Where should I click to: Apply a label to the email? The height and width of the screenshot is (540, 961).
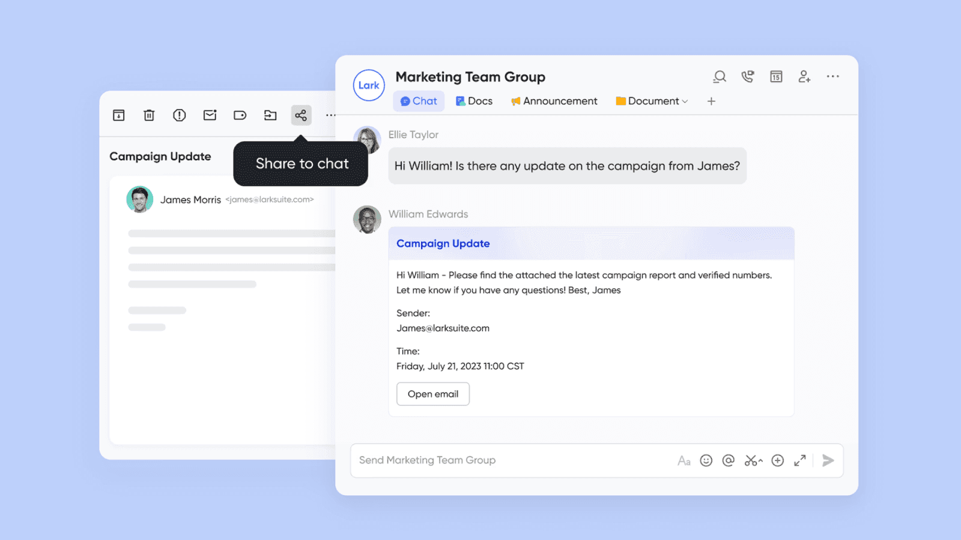pos(240,115)
